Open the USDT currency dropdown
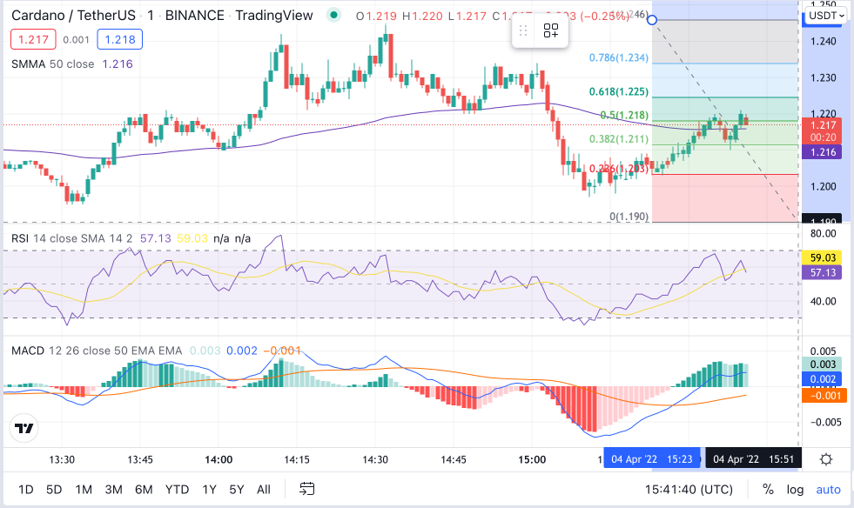Image resolution: width=854 pixels, height=508 pixels. click(x=826, y=16)
